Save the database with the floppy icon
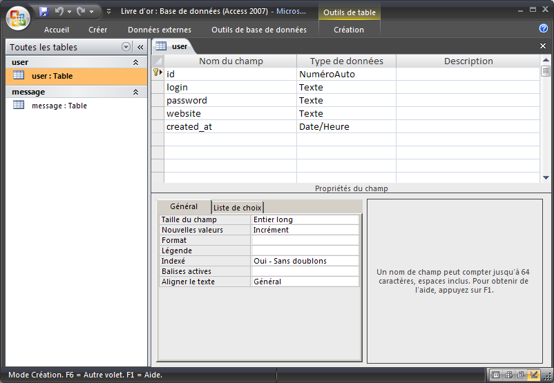 point(44,11)
